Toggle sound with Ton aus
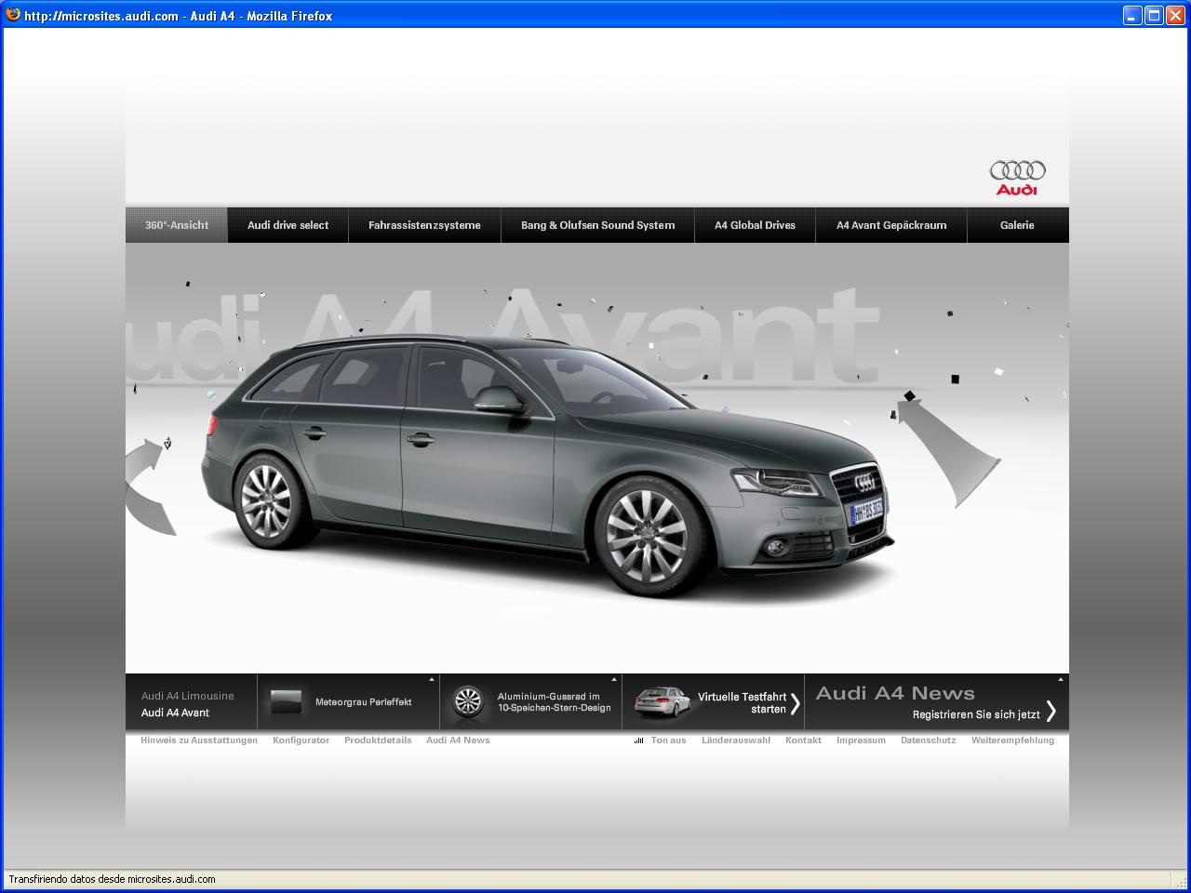Screen dimensions: 1191x893 click(x=668, y=740)
